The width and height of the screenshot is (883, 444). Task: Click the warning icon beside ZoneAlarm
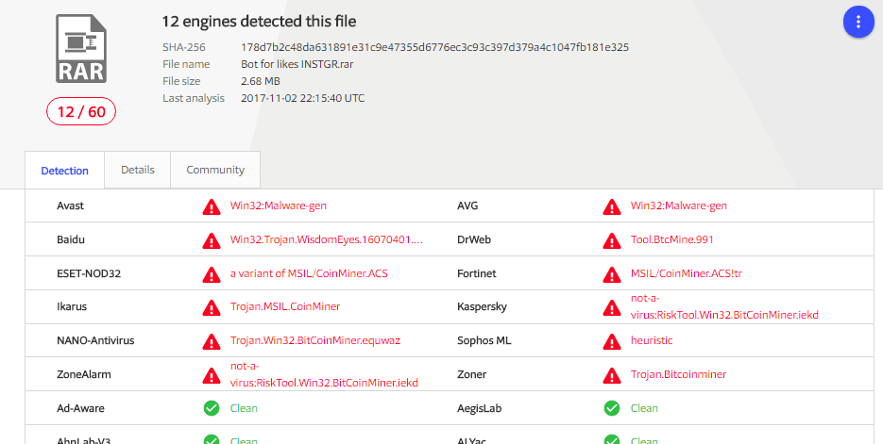pos(212,374)
